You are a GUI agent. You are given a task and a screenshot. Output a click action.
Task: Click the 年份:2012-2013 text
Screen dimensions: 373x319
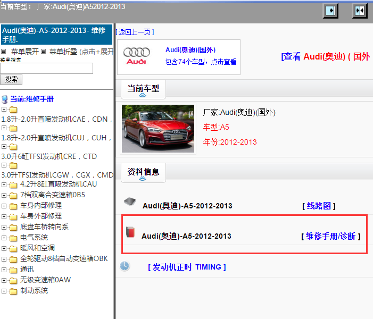pos(230,142)
